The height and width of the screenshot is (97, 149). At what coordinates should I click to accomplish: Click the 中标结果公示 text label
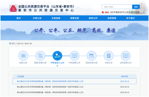click(x=74, y=63)
